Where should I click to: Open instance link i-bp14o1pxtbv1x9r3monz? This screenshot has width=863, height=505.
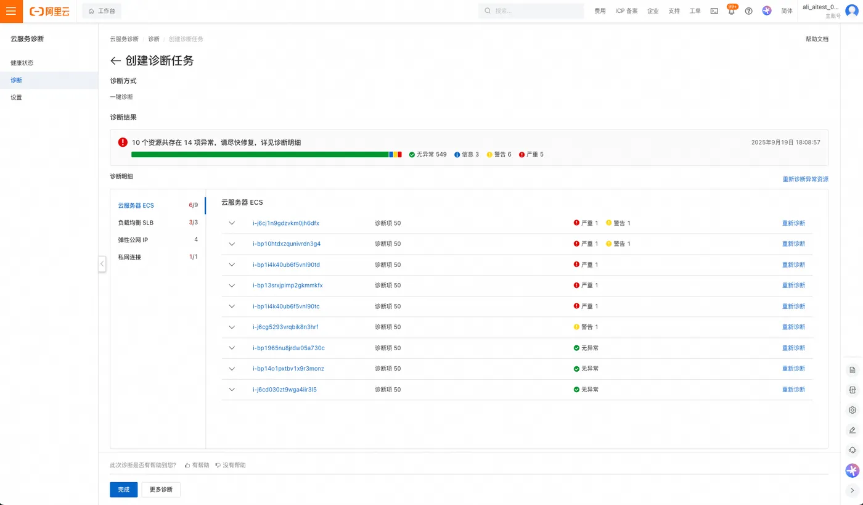[x=288, y=369]
